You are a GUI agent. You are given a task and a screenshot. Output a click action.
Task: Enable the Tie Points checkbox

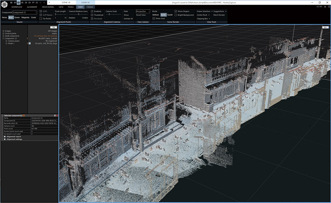click(x=41, y=19)
